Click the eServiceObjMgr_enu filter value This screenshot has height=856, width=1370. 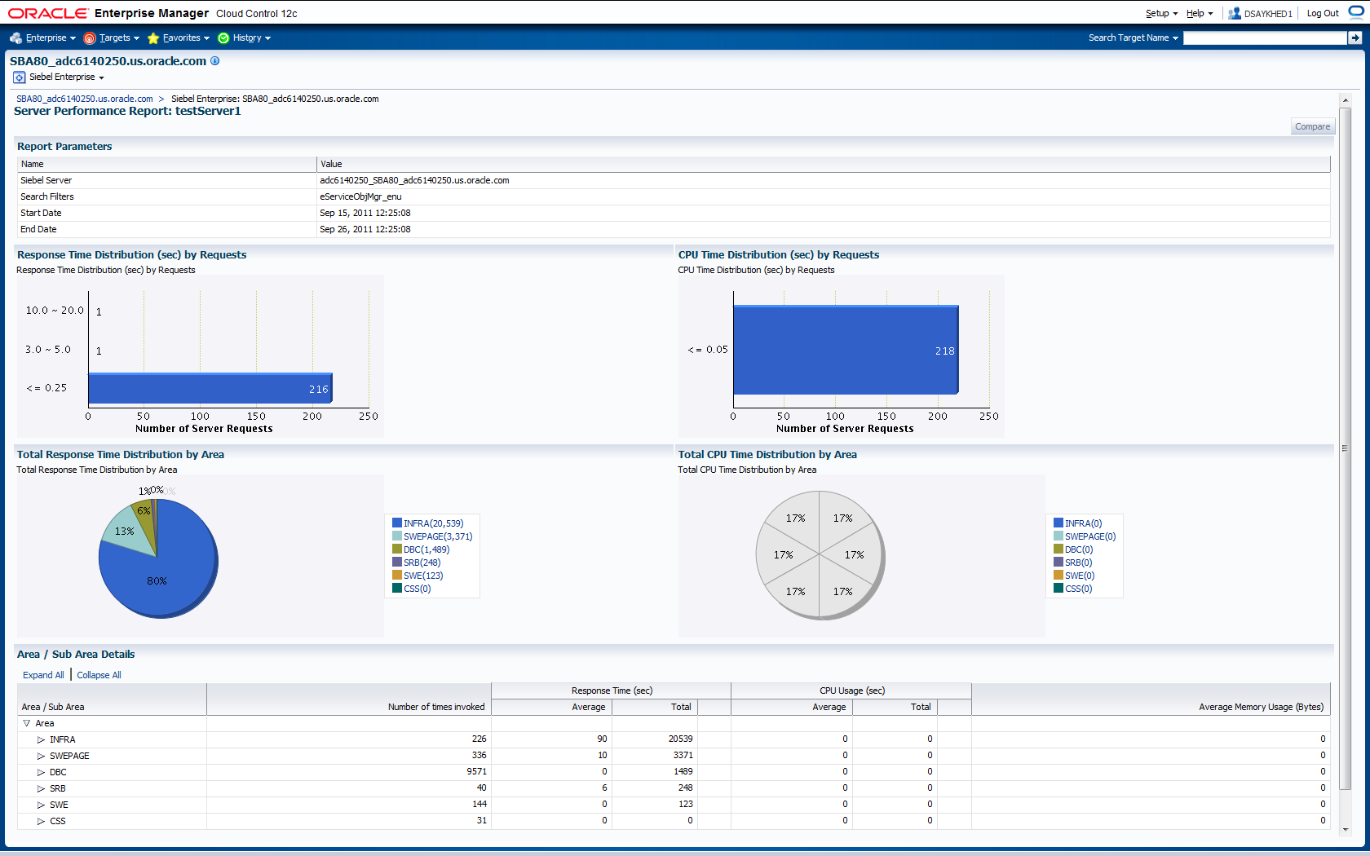pos(360,196)
